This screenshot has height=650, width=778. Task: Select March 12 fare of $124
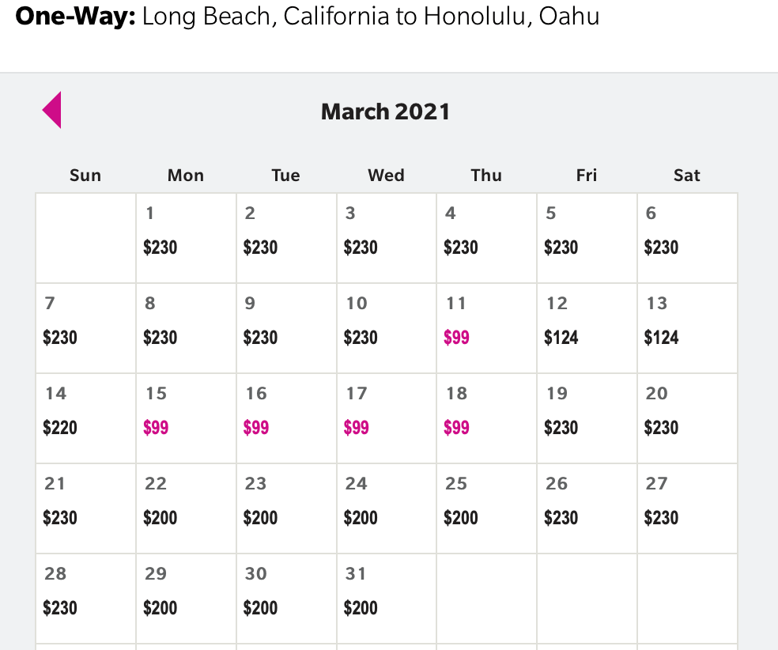(x=587, y=328)
